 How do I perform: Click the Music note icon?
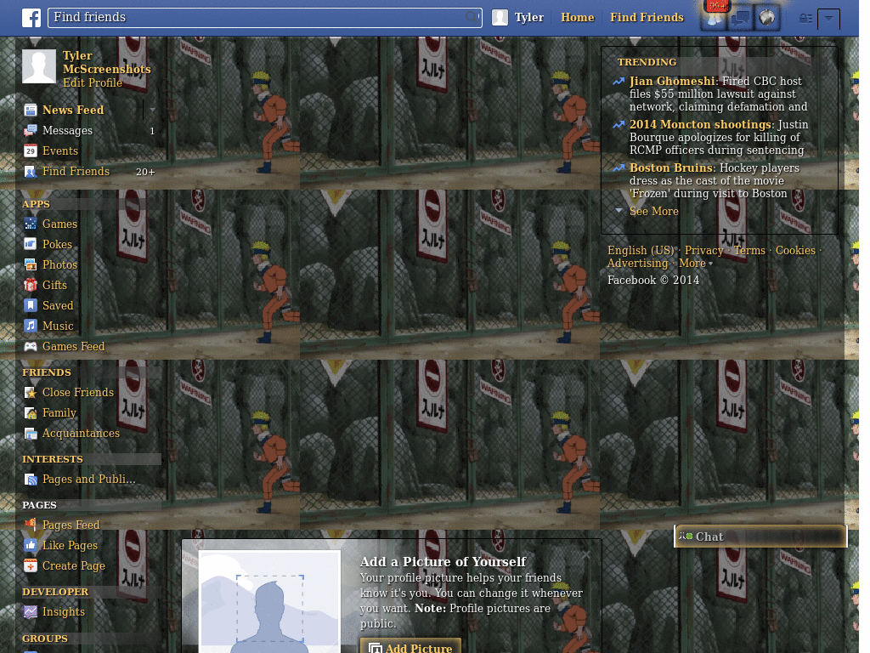[x=31, y=326]
